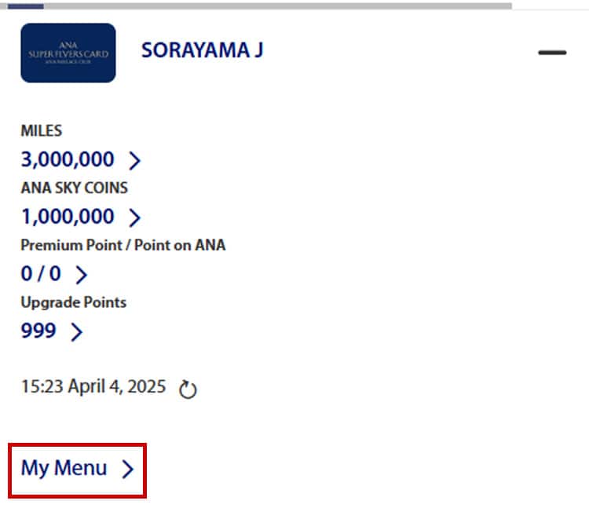Open the 0 / 0 Premium Point value

tap(42, 274)
